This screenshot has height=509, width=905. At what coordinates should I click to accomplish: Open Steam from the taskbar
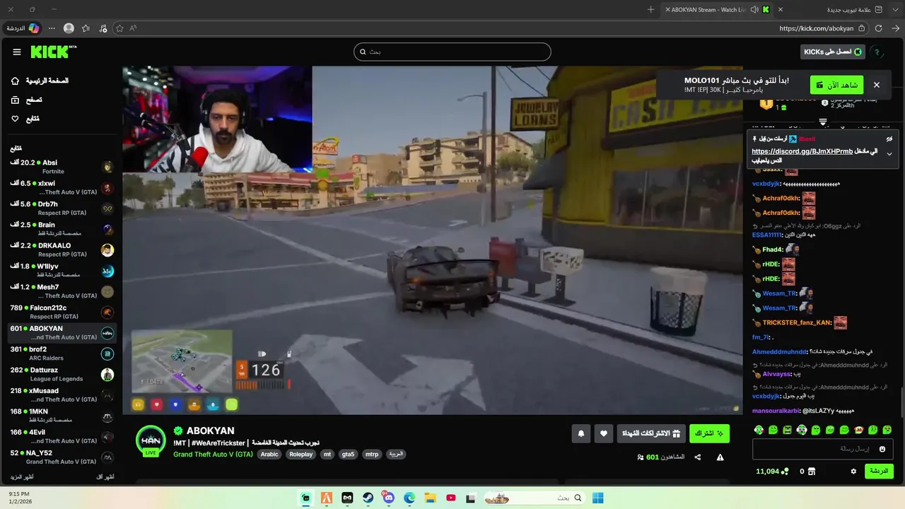coord(368,498)
